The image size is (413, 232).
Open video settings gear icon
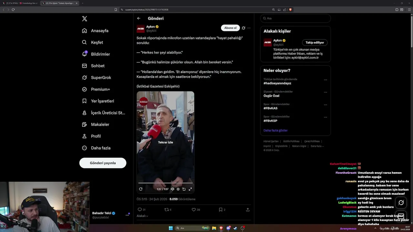pyautogui.click(x=178, y=189)
